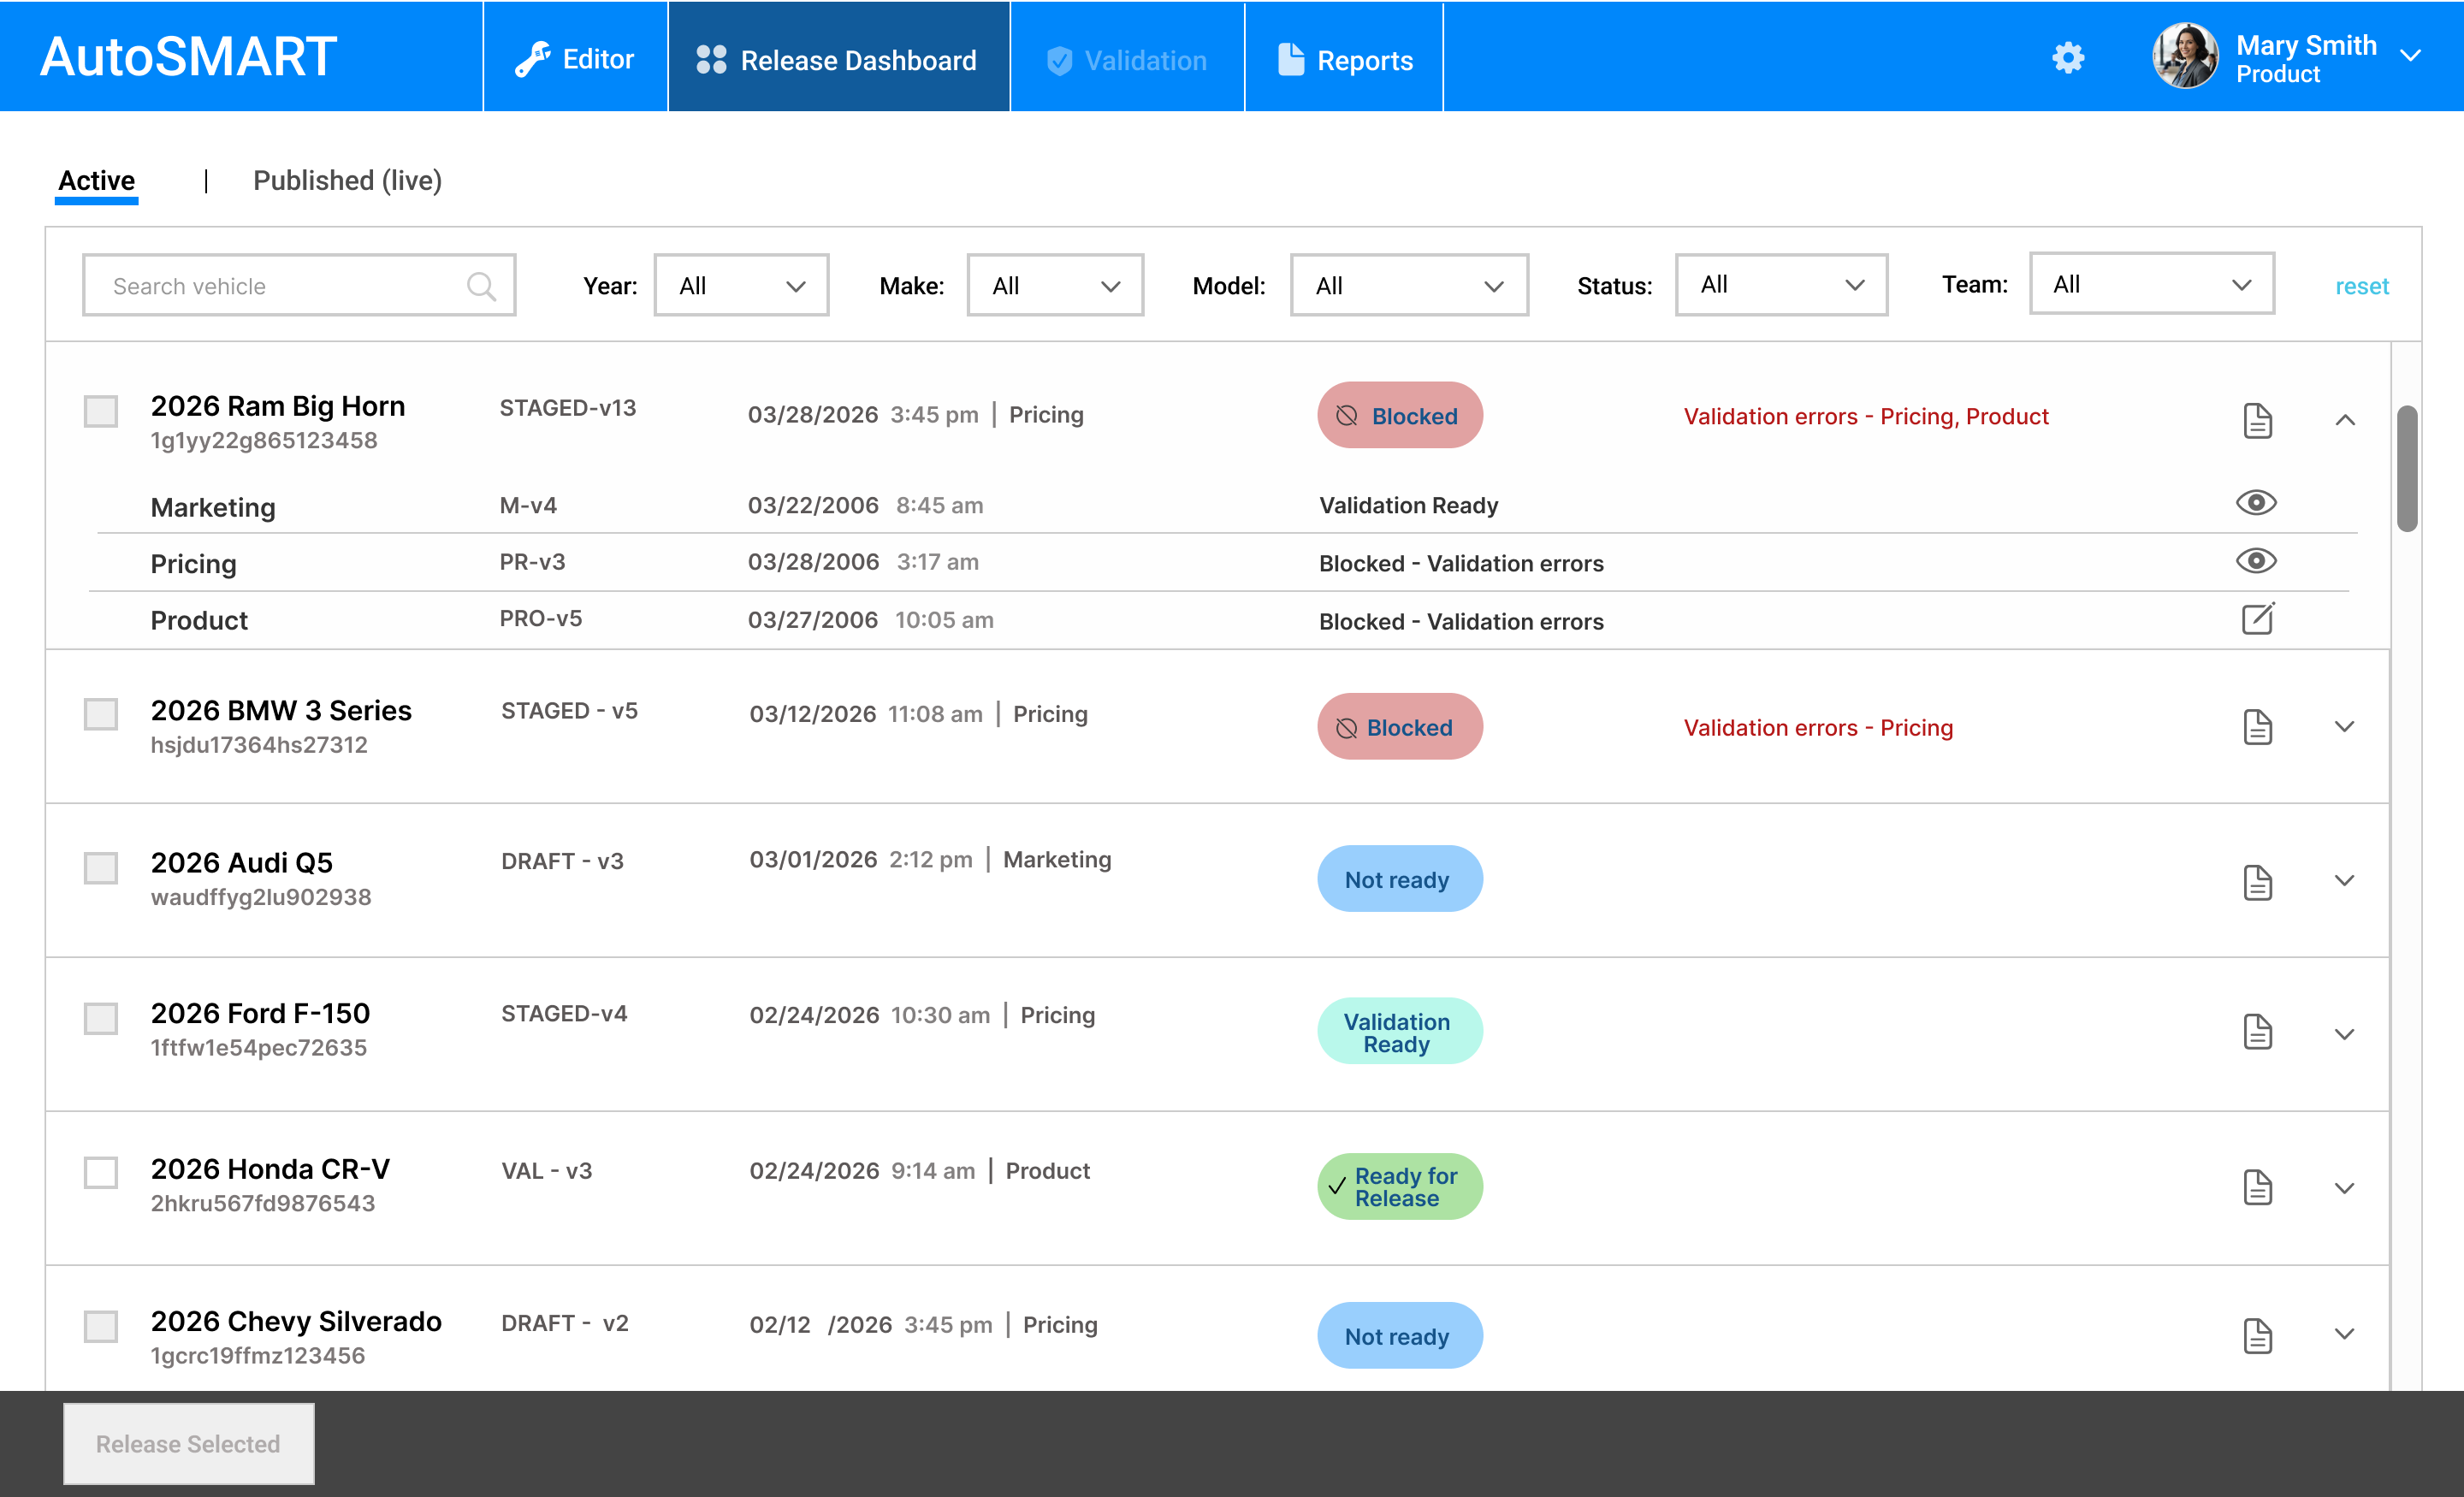
Task: Click the reset filters link
Action: (2361, 287)
